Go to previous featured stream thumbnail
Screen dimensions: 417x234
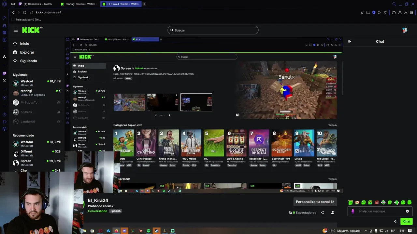[x=156, y=115]
